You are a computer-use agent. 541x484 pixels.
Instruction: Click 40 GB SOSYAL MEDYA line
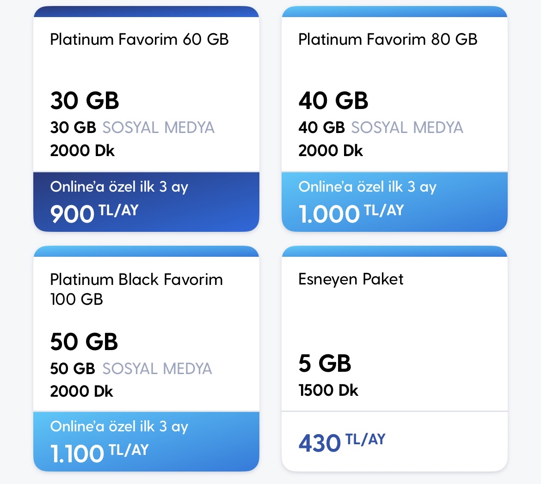pos(381,127)
